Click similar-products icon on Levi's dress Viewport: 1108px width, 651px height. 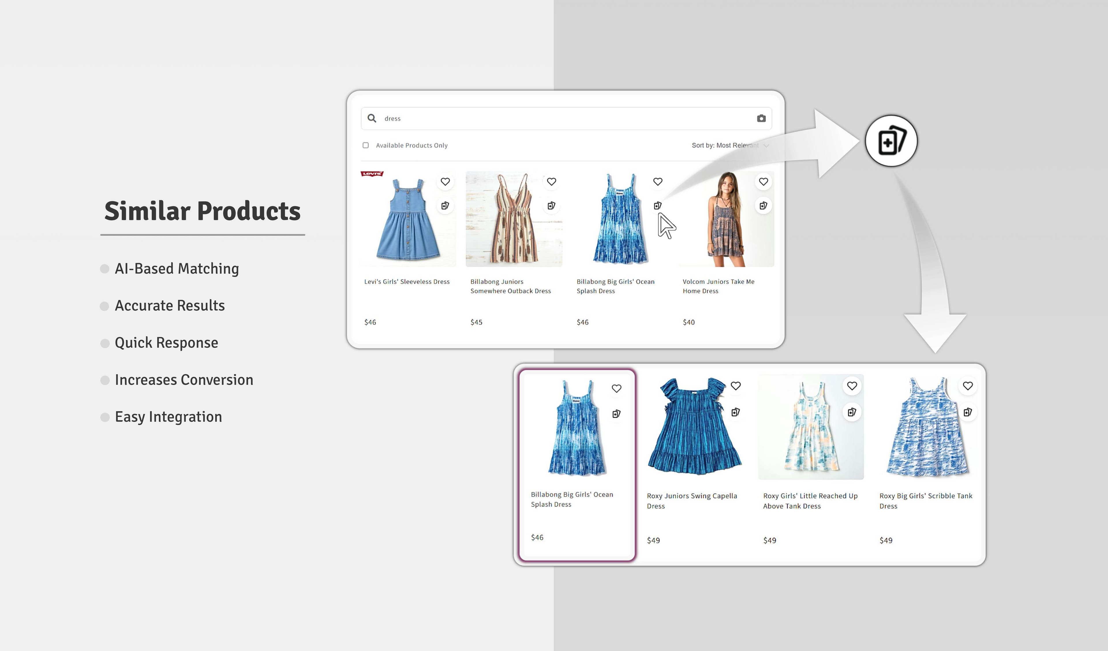tap(445, 206)
